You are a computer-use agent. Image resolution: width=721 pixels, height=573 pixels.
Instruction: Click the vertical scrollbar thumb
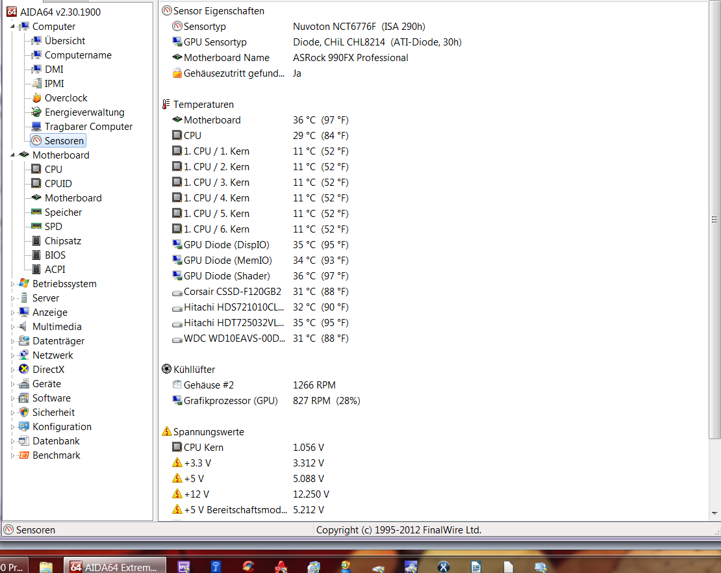pyautogui.click(x=715, y=220)
